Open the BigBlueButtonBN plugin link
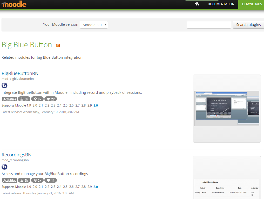This screenshot has width=264, height=199. pyautogui.click(x=20, y=74)
